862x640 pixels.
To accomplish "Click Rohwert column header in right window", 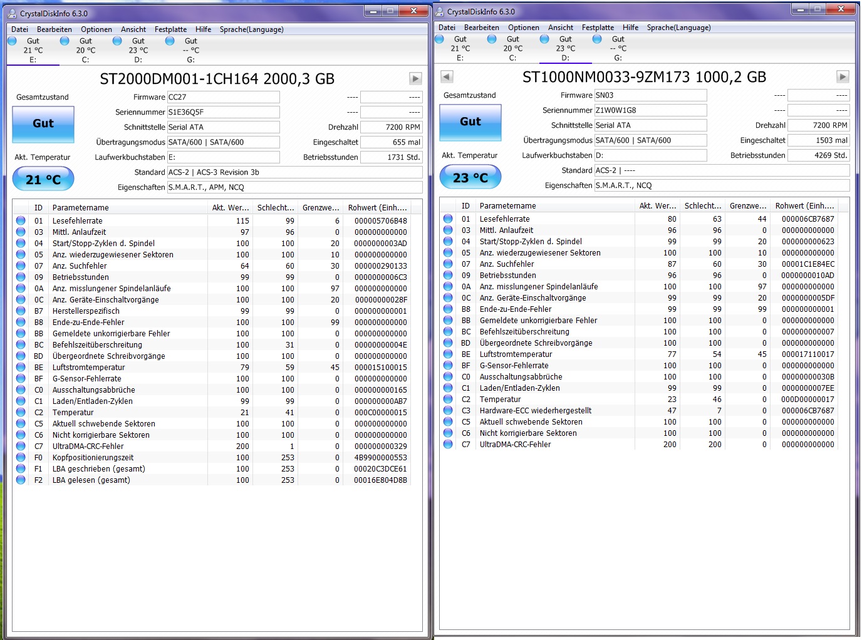I will point(805,205).
